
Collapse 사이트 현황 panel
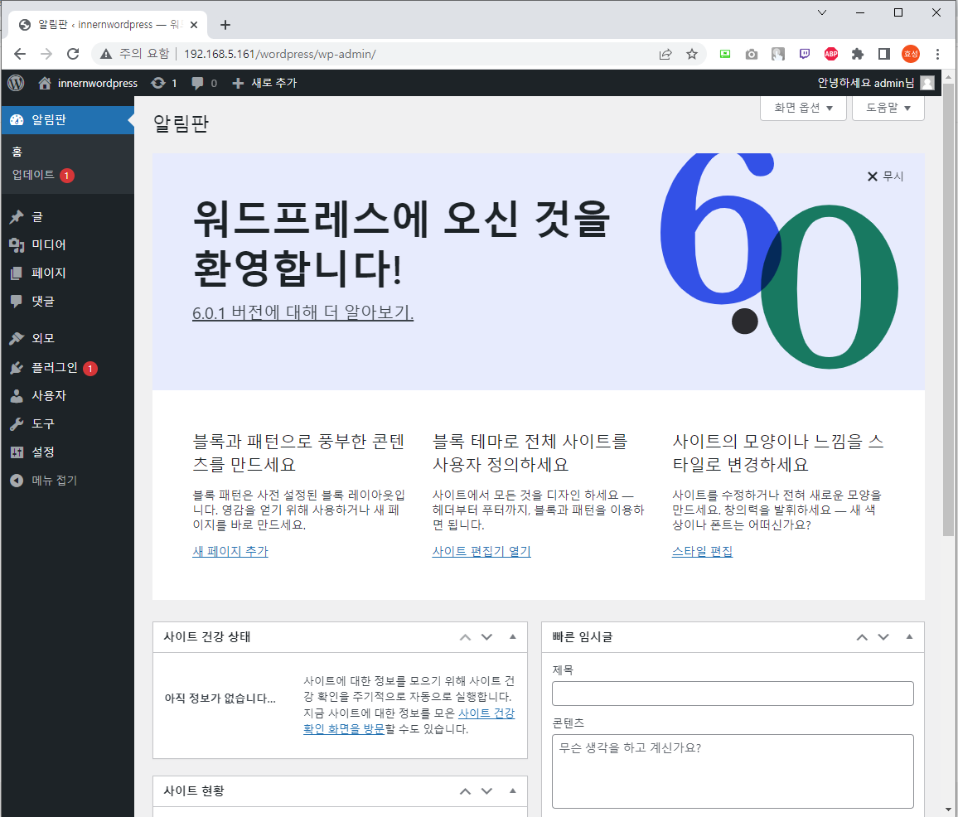click(513, 790)
